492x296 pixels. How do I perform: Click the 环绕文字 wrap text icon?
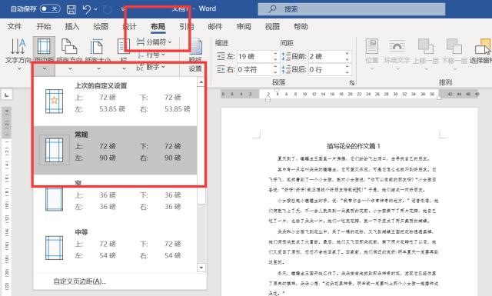(397, 47)
